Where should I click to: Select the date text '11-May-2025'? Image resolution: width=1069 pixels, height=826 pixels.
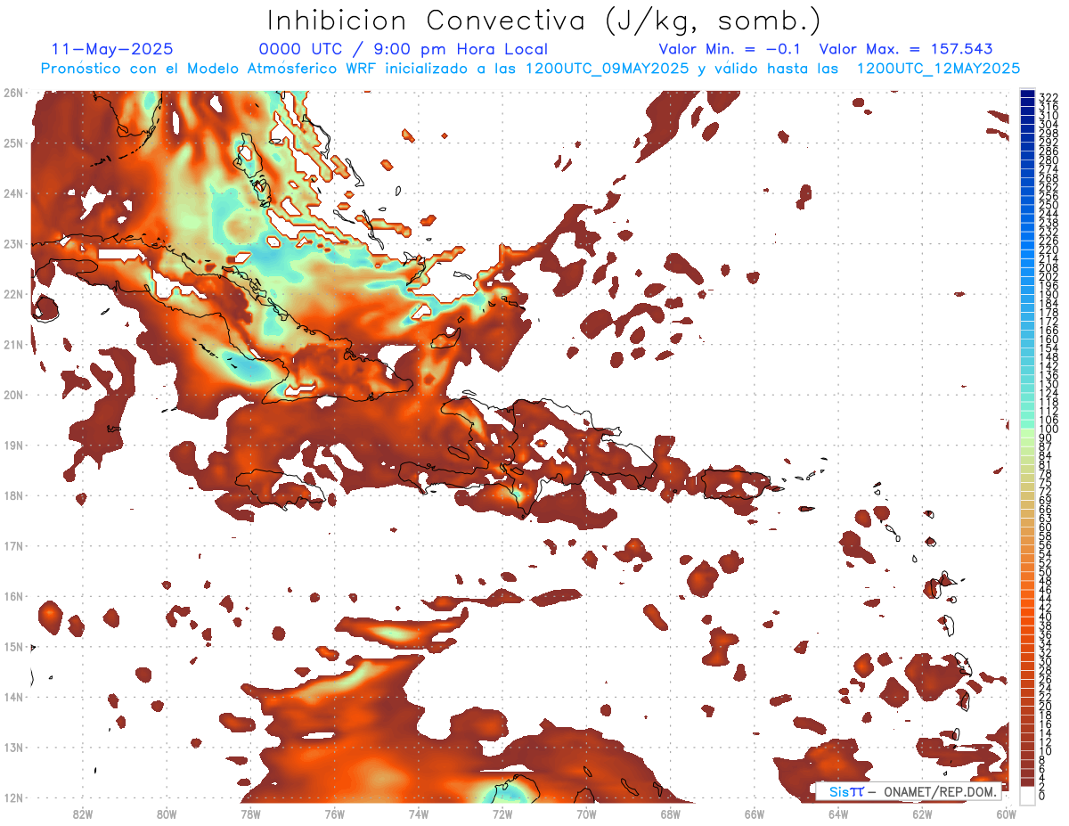pyautogui.click(x=112, y=49)
